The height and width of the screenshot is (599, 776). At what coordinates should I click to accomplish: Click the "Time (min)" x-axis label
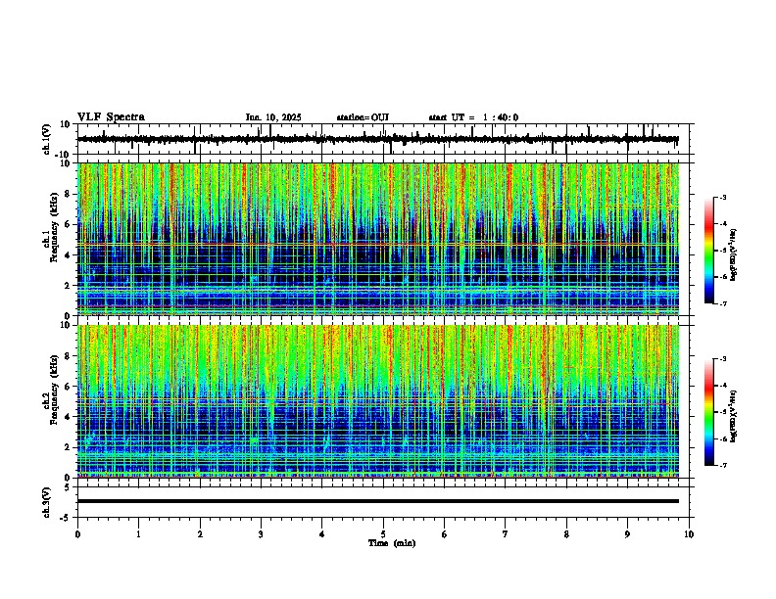click(x=392, y=543)
